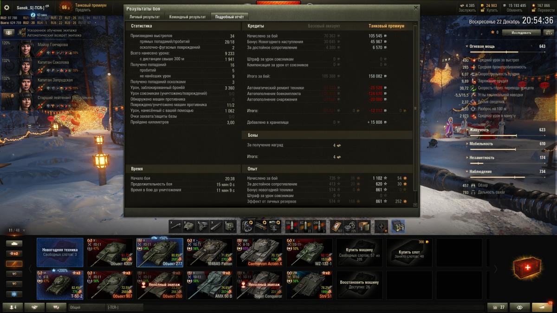
Task: Switch to Личный результат tab
Action: click(144, 17)
